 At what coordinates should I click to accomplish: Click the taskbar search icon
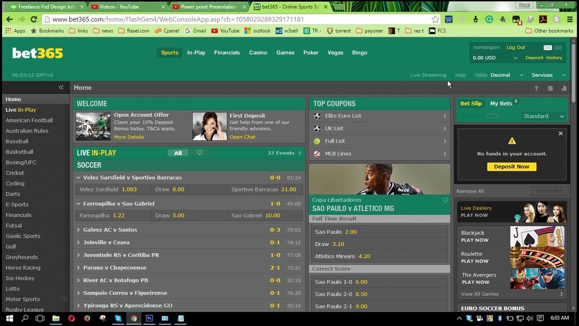pos(25,318)
